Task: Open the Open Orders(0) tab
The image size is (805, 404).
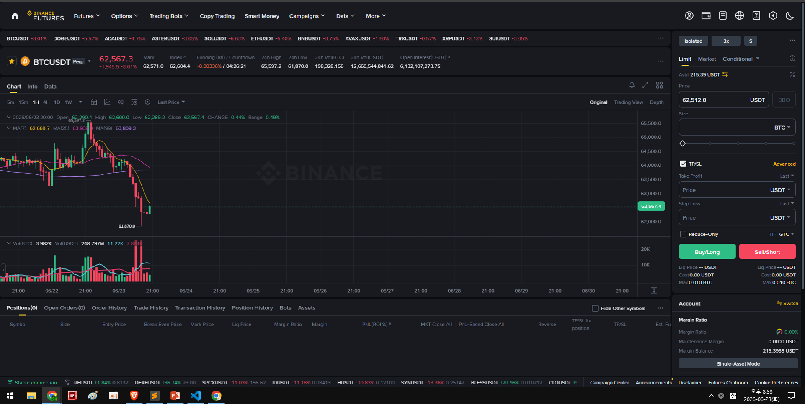Action: tap(65, 308)
